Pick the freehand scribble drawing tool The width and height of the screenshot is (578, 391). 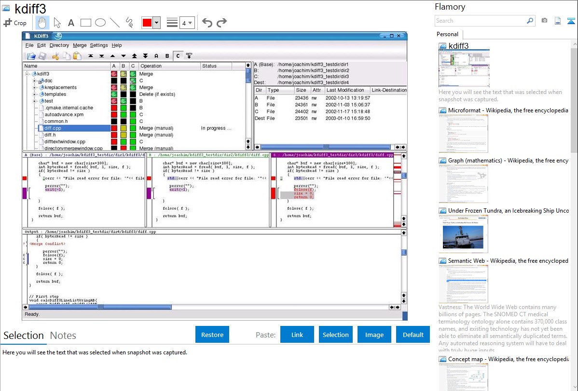(129, 23)
